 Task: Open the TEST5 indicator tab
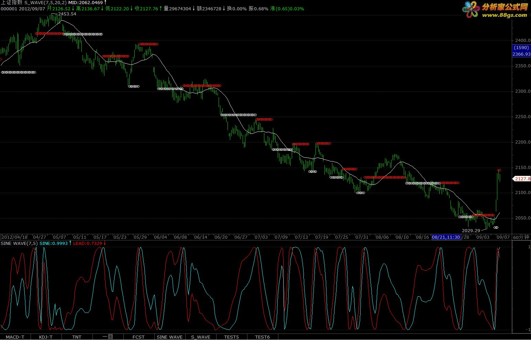coord(232,337)
